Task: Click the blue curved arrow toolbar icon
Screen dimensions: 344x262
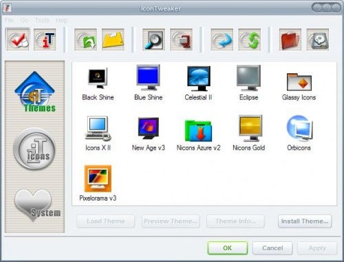Action: (222, 39)
